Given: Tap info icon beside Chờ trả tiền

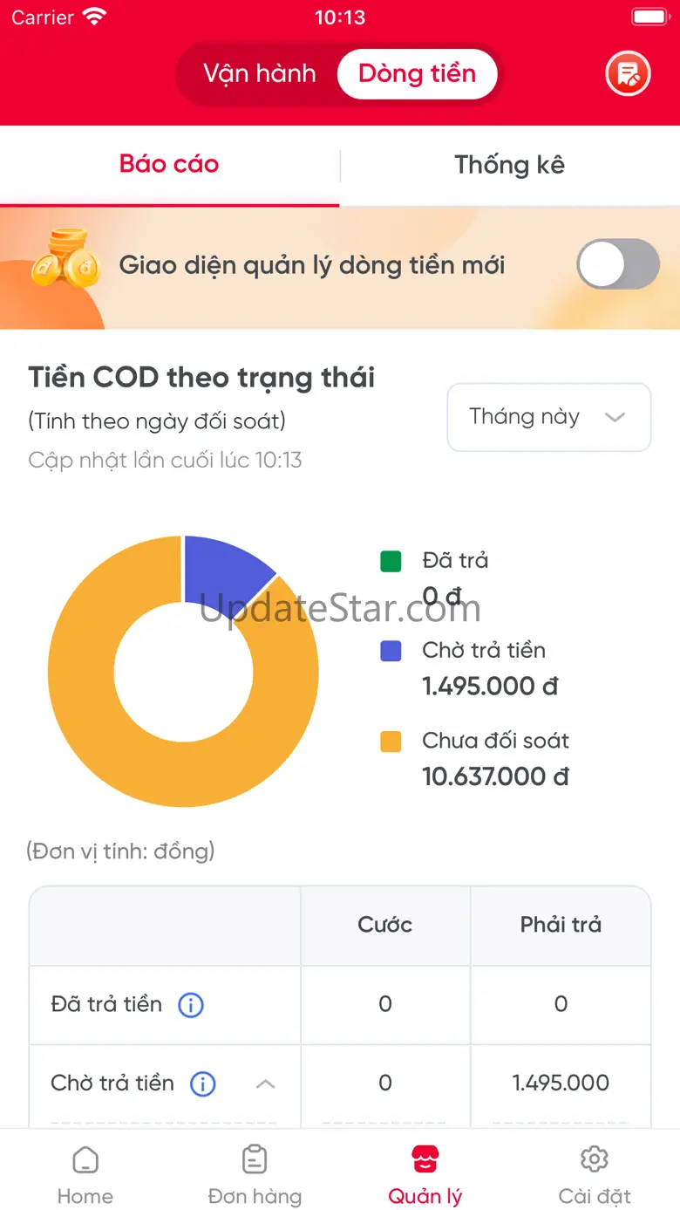Looking at the screenshot, I should pyautogui.click(x=202, y=1084).
